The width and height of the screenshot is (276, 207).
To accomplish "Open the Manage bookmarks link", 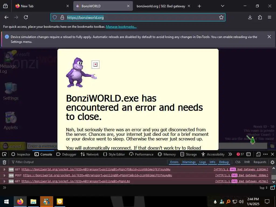I will (x=121, y=27).
